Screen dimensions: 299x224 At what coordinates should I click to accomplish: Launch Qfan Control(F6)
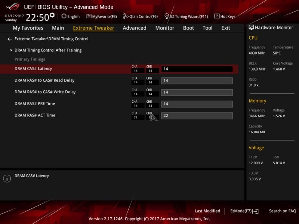141,16
